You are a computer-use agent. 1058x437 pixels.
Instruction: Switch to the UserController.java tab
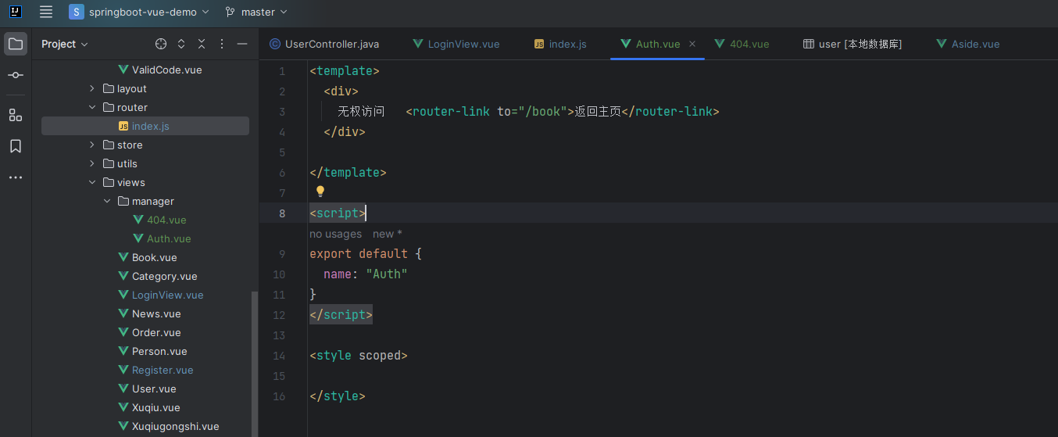click(324, 44)
